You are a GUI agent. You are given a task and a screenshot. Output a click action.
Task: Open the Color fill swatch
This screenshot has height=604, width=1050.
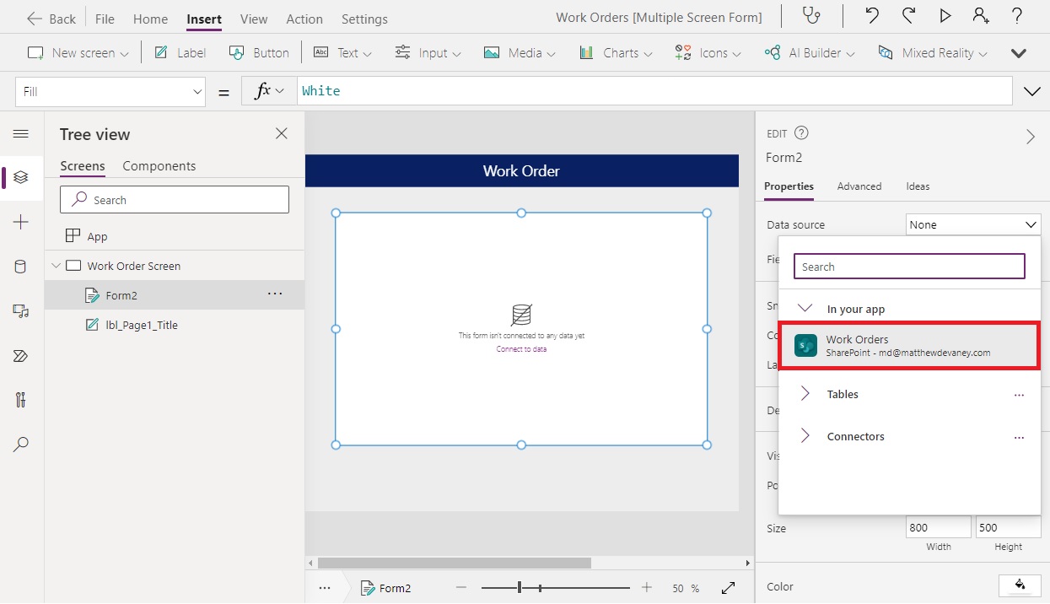(x=1020, y=585)
